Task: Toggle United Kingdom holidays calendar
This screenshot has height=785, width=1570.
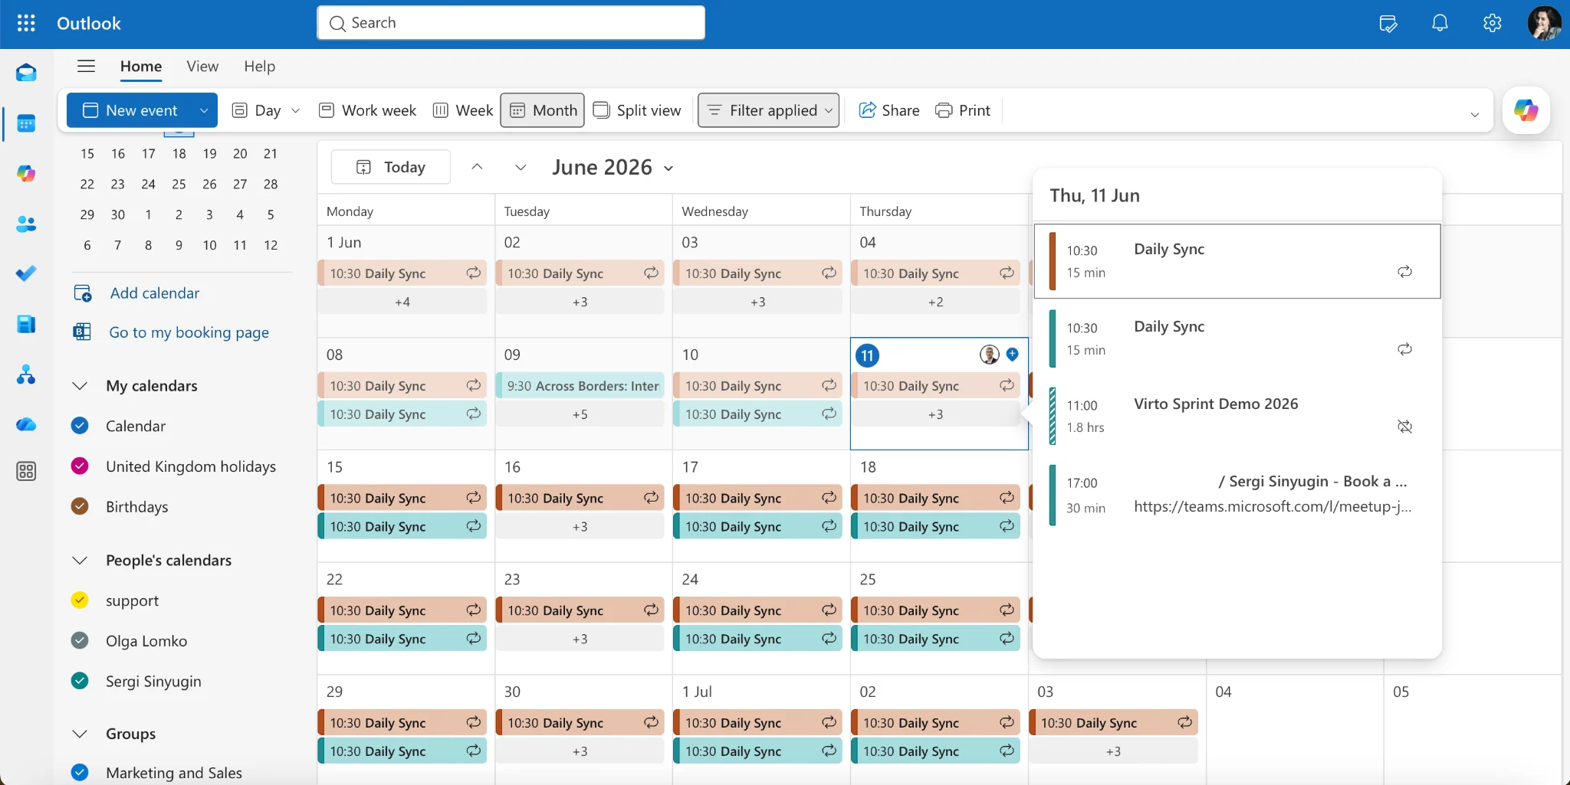Action: (80, 466)
